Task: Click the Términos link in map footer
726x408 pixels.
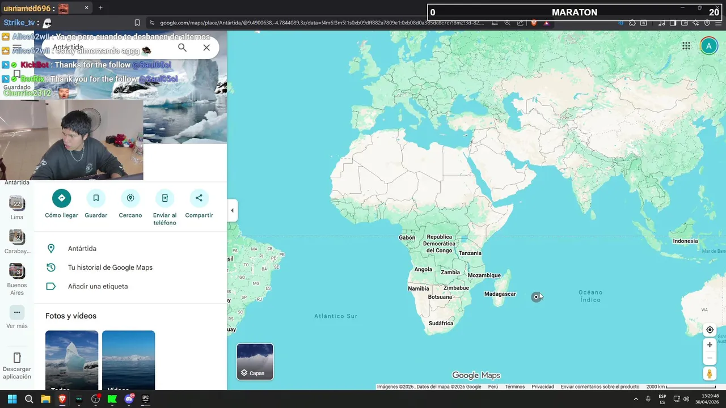Action: [x=514, y=387]
